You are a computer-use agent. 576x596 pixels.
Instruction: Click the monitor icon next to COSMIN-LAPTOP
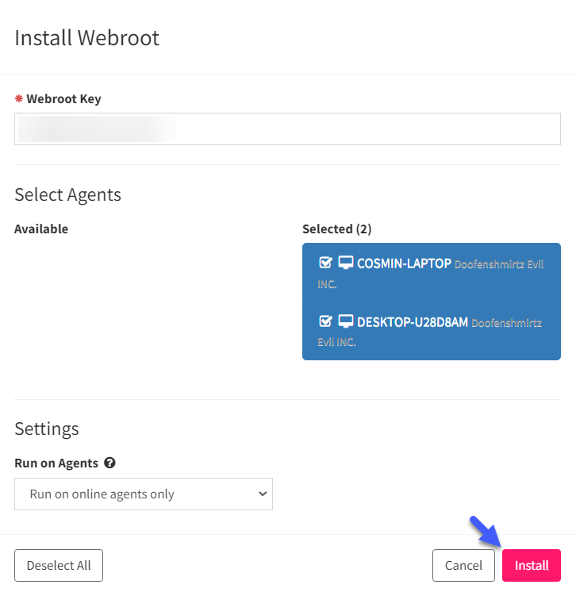pos(346,263)
